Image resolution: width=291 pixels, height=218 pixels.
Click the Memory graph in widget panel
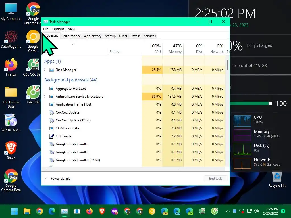click(x=242, y=135)
